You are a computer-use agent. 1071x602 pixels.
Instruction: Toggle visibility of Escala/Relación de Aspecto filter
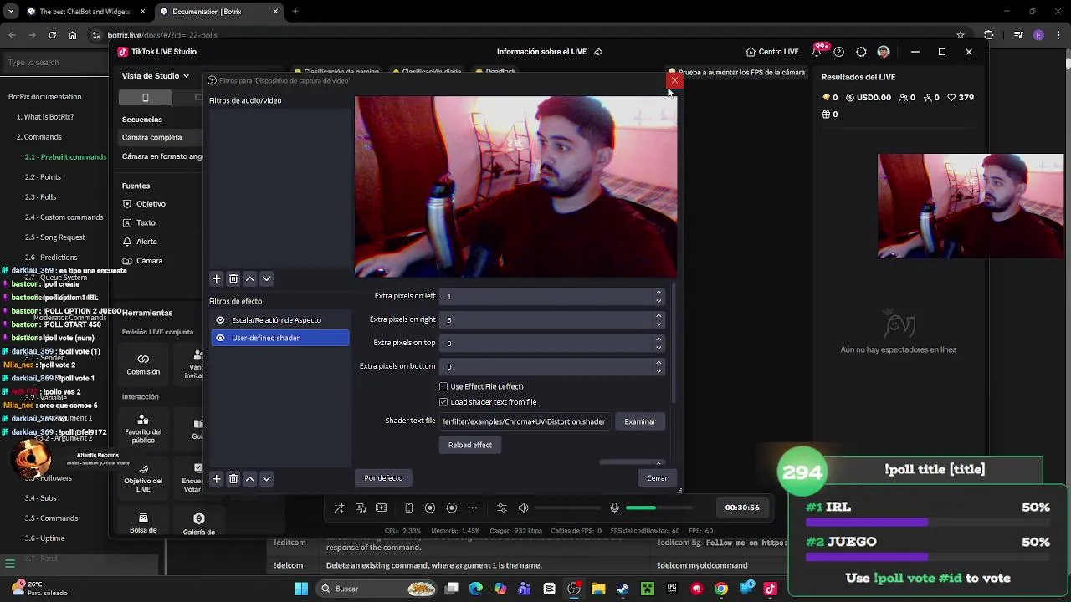pos(220,320)
